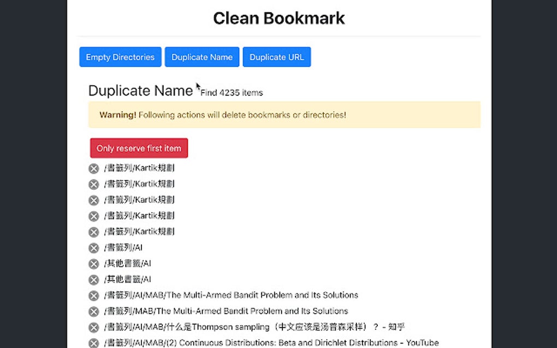Select the Duplicate Name view
557x348 pixels.
coord(202,57)
